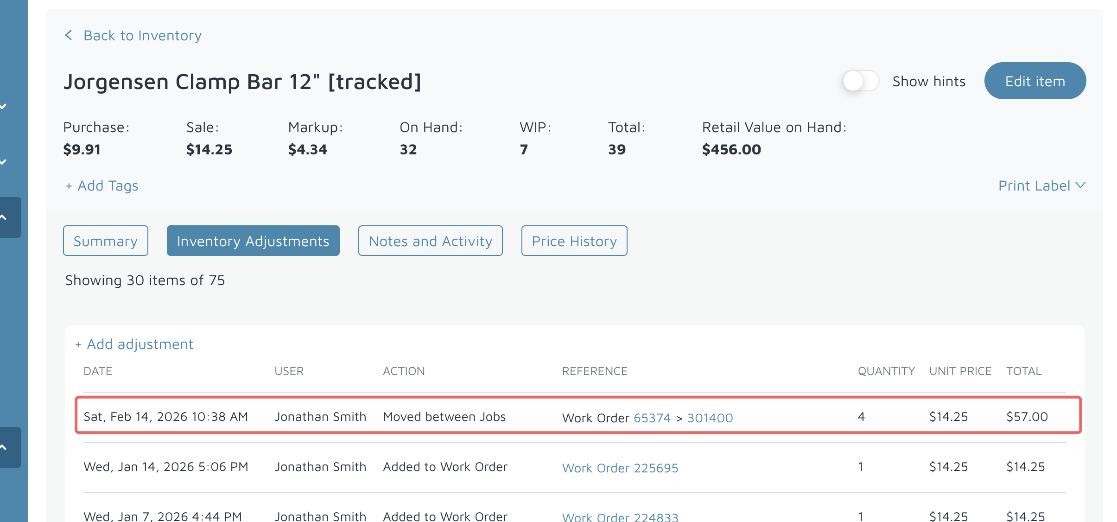The height and width of the screenshot is (522, 1117).
Task: Select the Inventory Adjustments tab
Action: pyautogui.click(x=253, y=241)
